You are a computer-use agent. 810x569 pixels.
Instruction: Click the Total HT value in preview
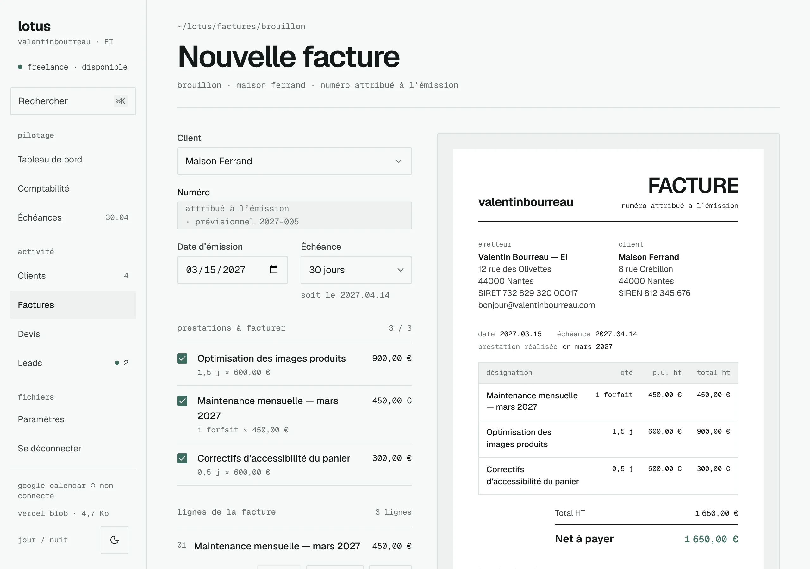point(717,513)
